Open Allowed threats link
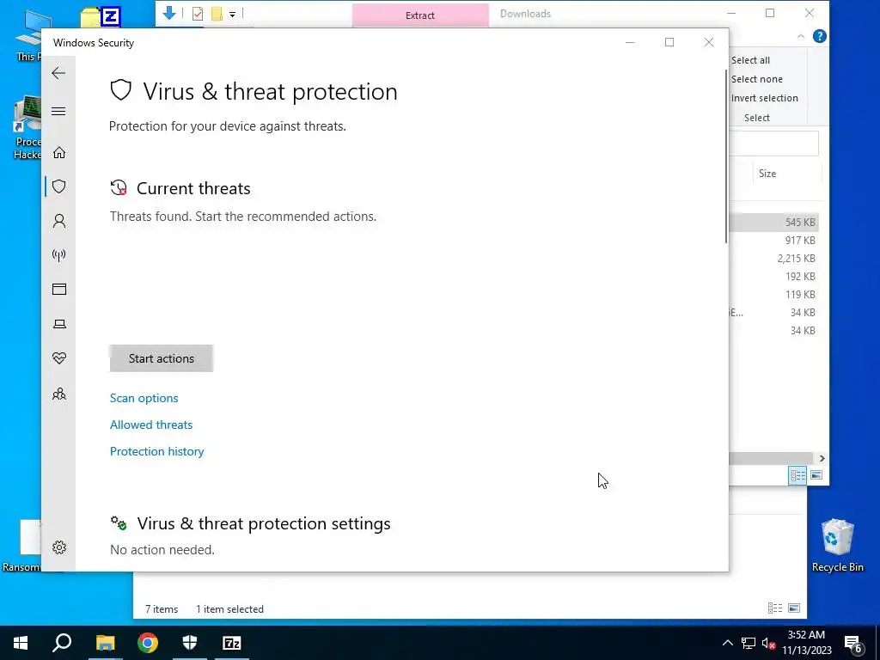Image resolution: width=880 pixels, height=660 pixels. point(151,425)
